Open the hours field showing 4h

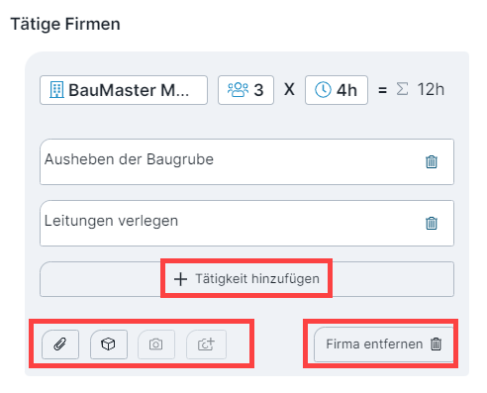click(x=337, y=90)
